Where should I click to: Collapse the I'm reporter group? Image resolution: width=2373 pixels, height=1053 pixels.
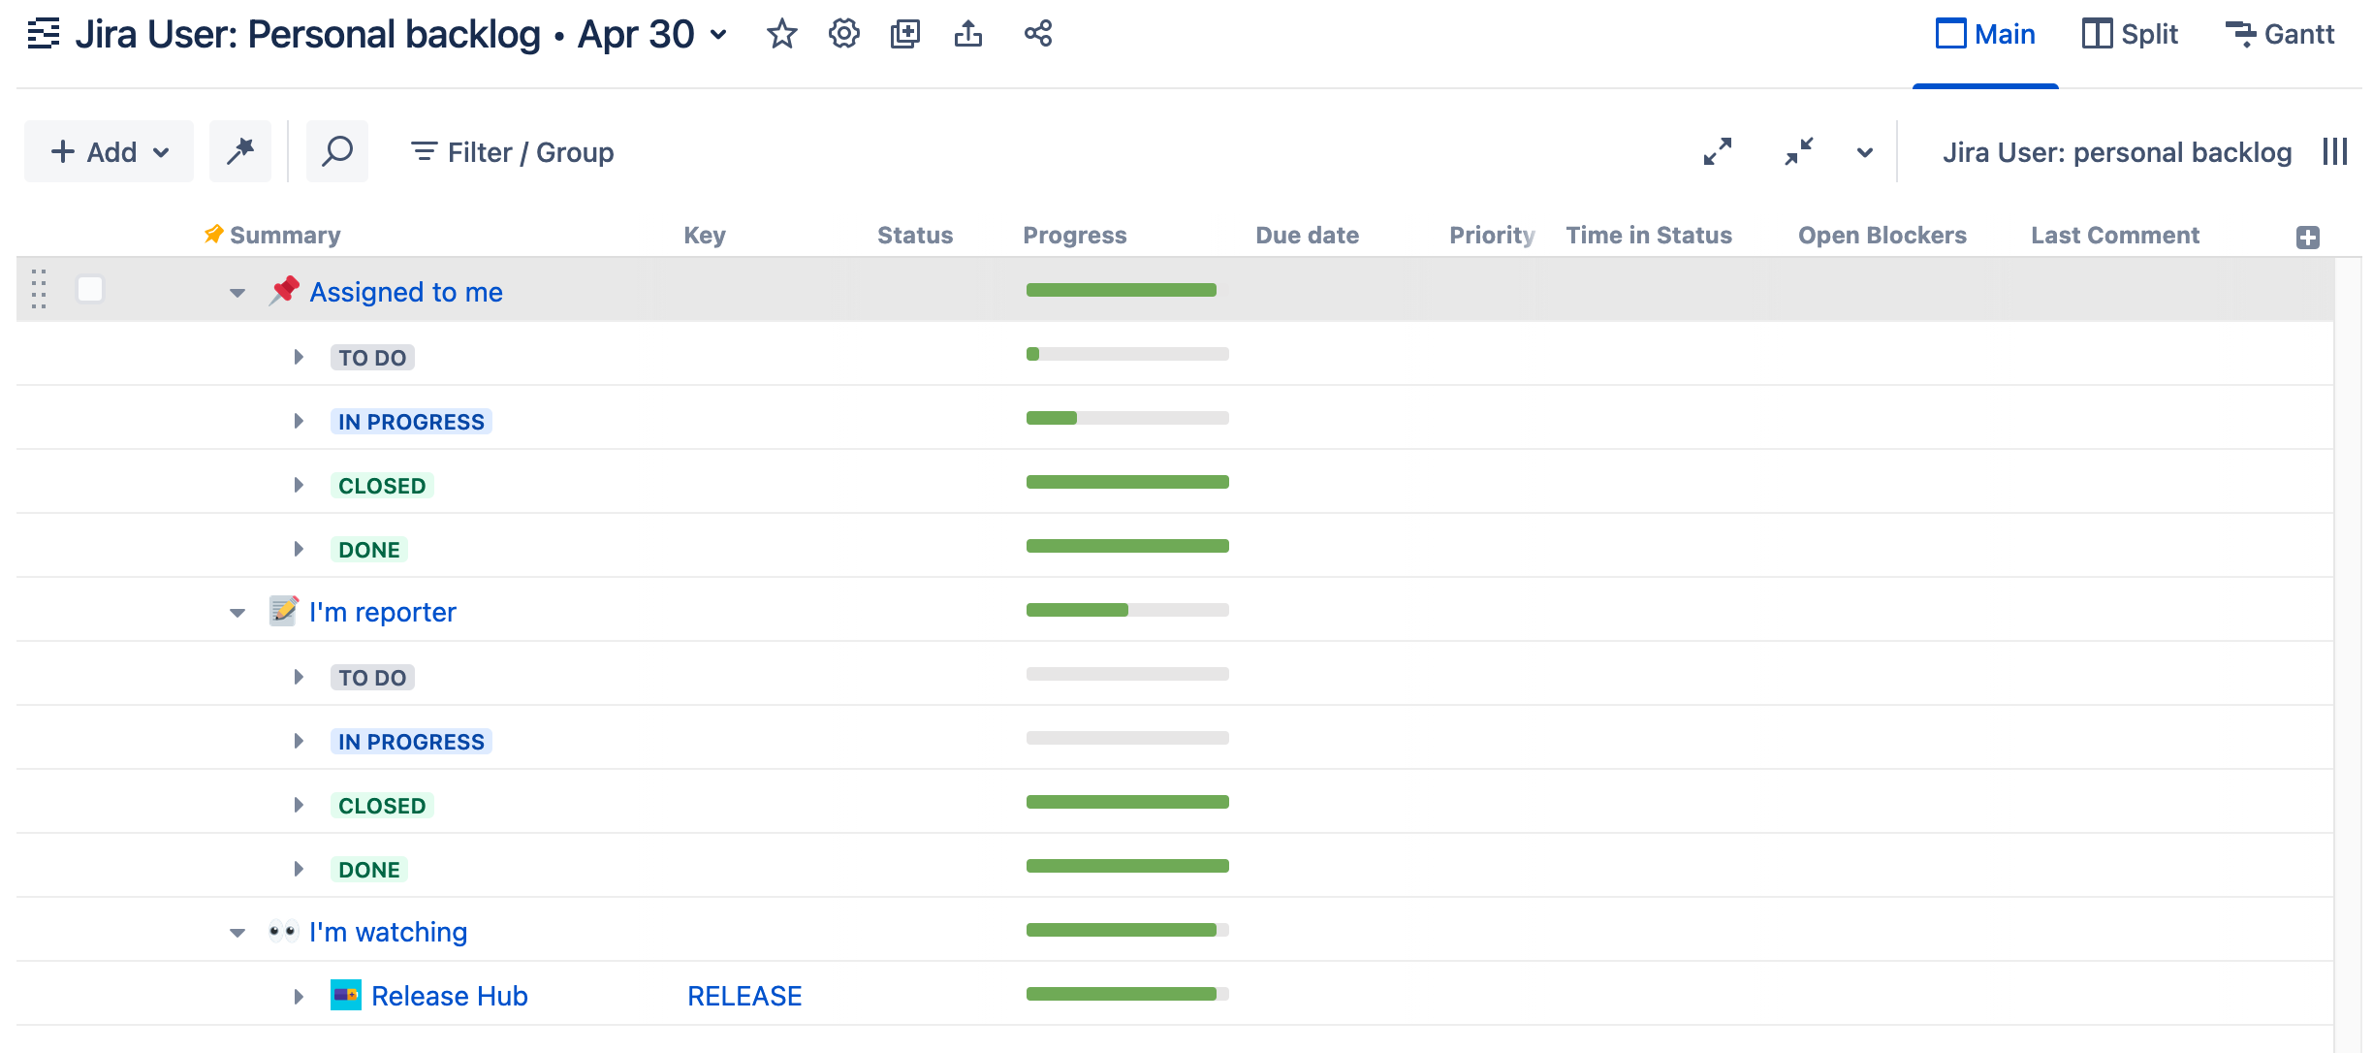(237, 612)
